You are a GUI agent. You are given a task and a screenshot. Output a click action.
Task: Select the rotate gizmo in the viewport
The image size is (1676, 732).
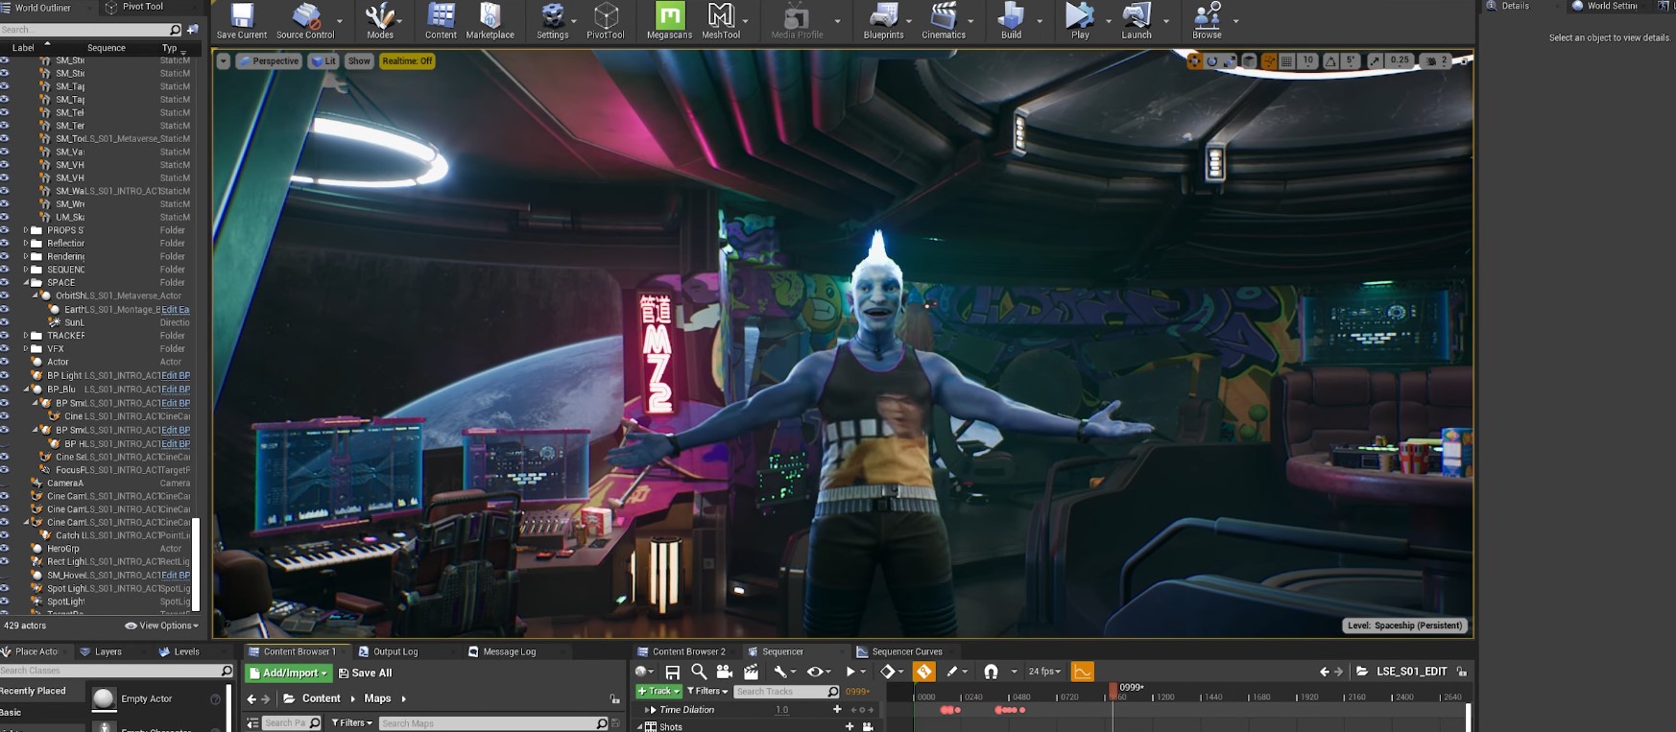coord(1211,61)
